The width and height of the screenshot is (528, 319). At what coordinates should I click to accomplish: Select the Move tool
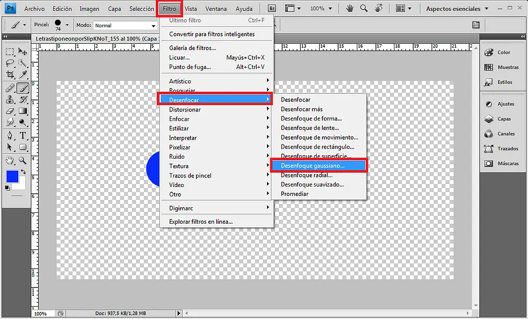pyautogui.click(x=23, y=52)
